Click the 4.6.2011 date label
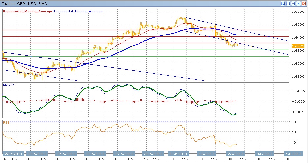The image size is (308, 163). 293,153
